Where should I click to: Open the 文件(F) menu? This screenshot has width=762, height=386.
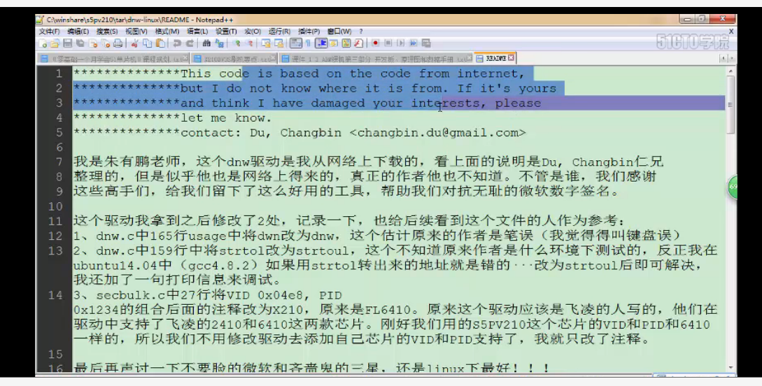(49, 31)
